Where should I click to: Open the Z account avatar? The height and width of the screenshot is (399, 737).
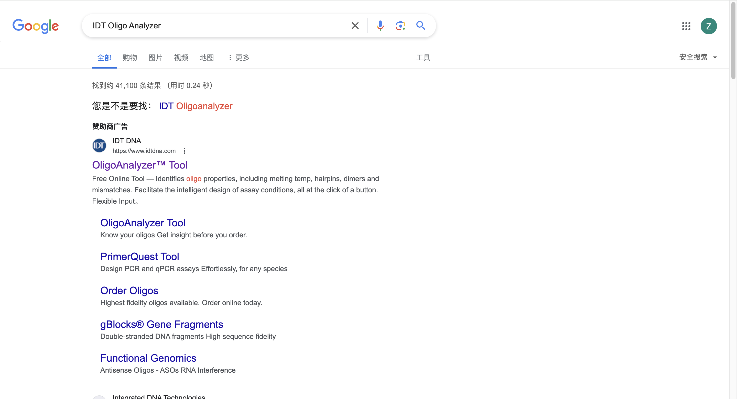pos(708,26)
